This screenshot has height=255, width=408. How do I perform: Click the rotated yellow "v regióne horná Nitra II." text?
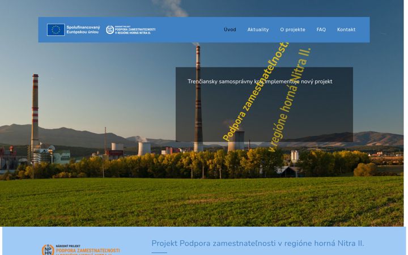pyautogui.click(x=289, y=99)
